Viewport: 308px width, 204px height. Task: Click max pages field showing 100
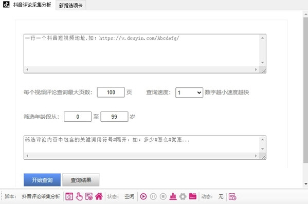[x=111, y=92]
